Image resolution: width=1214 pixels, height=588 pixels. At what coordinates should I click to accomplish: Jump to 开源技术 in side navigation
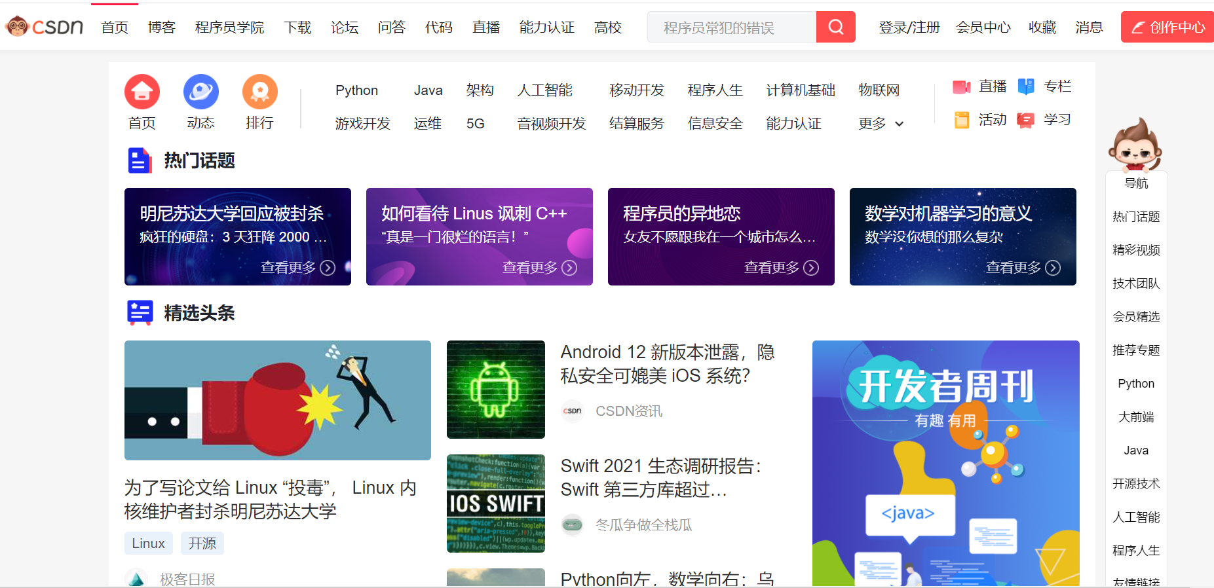pyautogui.click(x=1136, y=484)
